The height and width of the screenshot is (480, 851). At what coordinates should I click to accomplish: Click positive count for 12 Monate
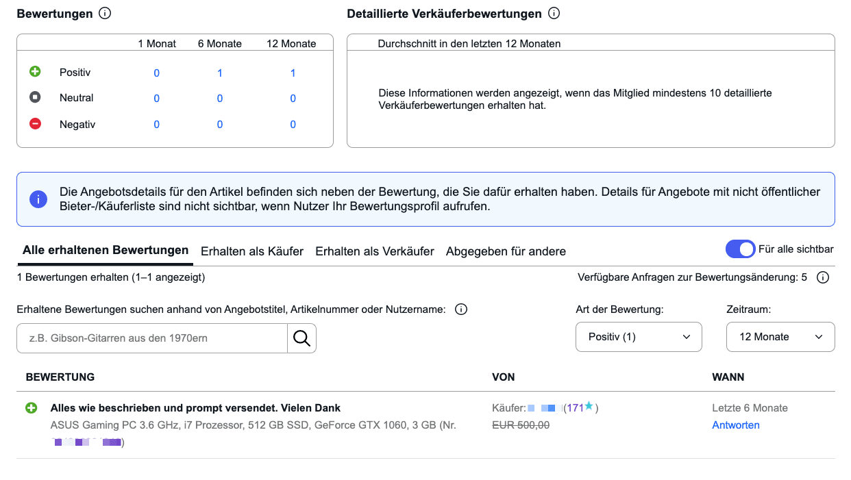pos(293,73)
